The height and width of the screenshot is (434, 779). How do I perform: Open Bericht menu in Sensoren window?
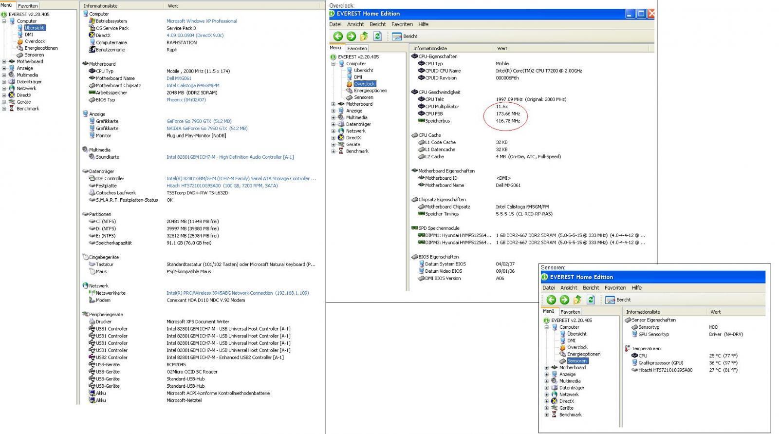coord(591,288)
